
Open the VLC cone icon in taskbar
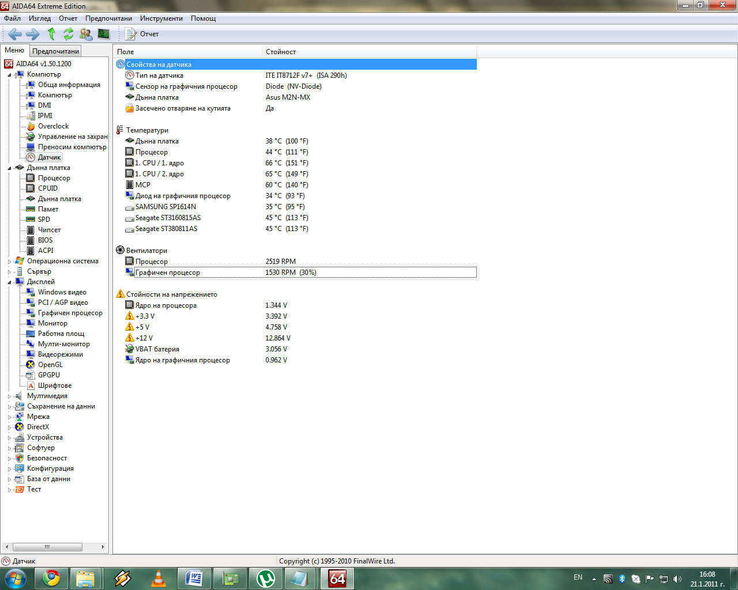click(158, 578)
